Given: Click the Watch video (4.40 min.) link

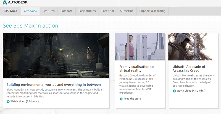Looking at the screenshot, I should (191, 91).
